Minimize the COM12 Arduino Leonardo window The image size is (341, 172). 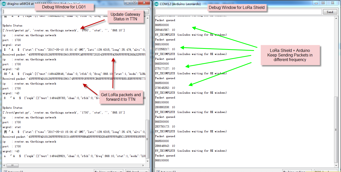[x=316, y=3]
